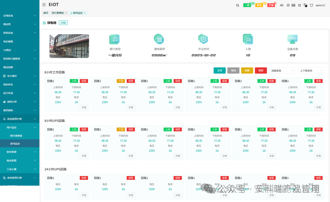Screen dimensions: 330x202
Task: Open the green 一般 alarm badge
Action: pos(247,5)
